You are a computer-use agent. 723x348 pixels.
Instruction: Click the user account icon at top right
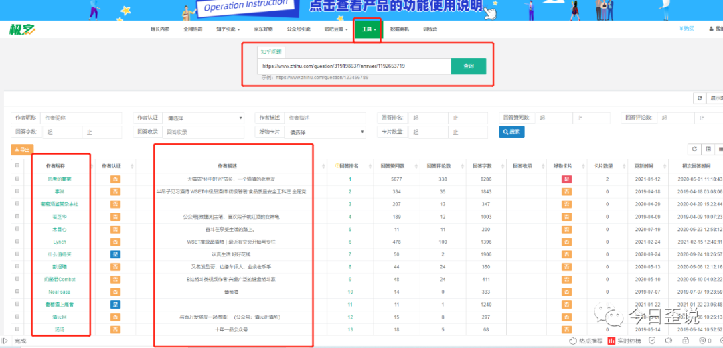711,29
